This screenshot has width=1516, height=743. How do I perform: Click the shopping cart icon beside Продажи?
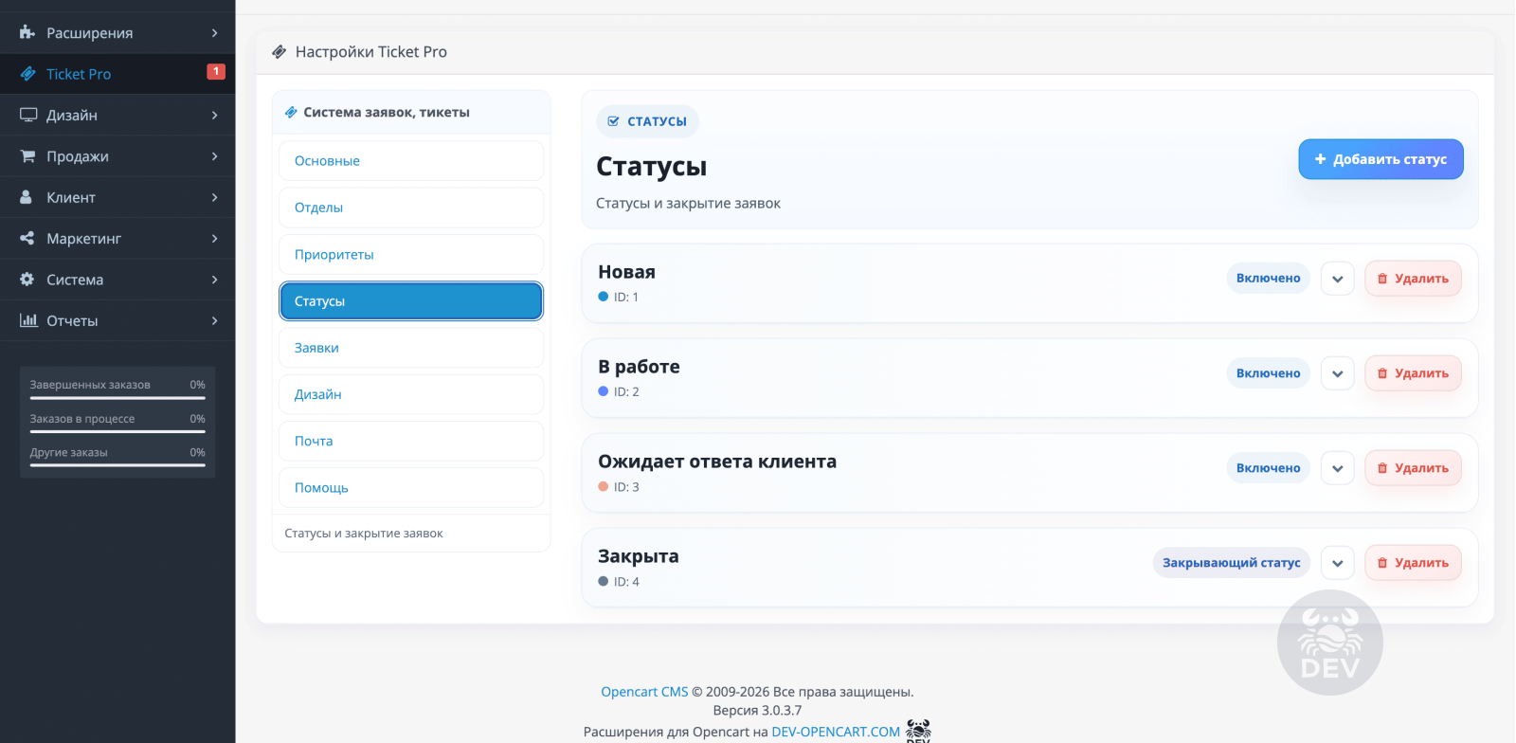click(x=27, y=155)
